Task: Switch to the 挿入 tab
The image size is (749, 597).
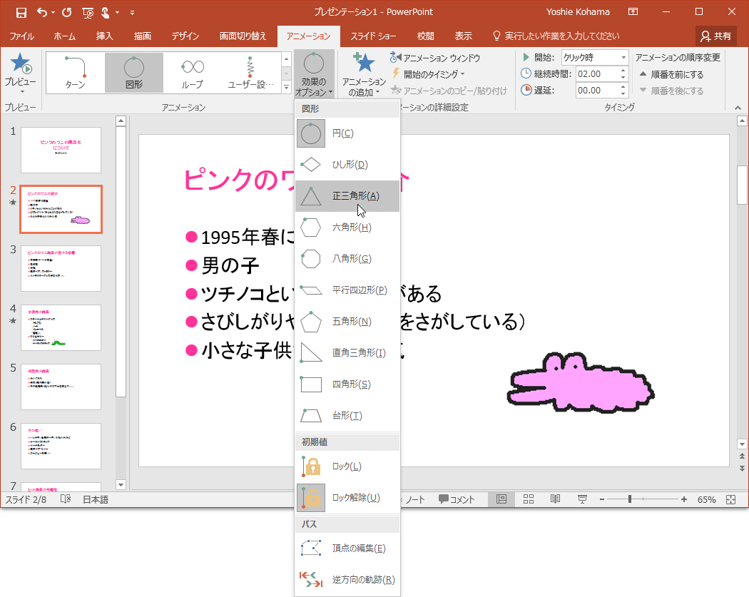Action: [104, 36]
